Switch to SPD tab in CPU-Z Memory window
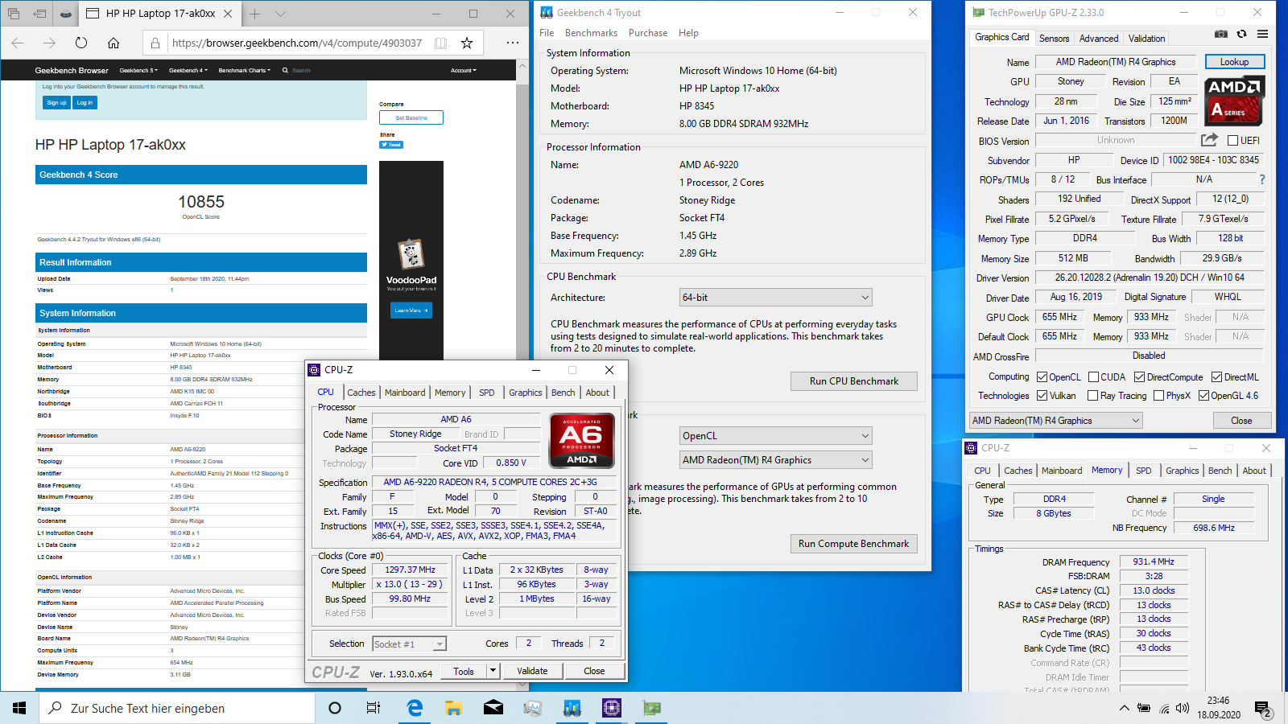The width and height of the screenshot is (1288, 724). tap(1143, 471)
